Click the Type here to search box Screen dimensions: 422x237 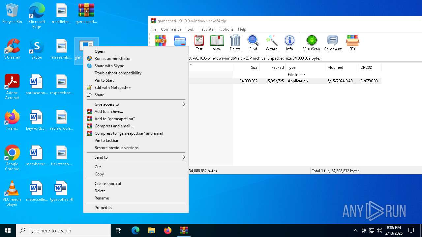63,230
